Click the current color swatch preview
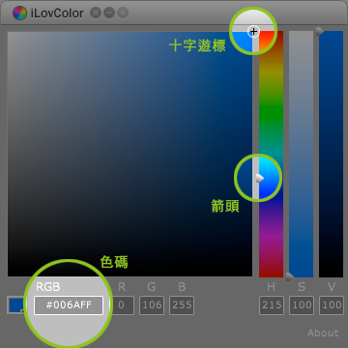This screenshot has width=348, height=348. 16,305
